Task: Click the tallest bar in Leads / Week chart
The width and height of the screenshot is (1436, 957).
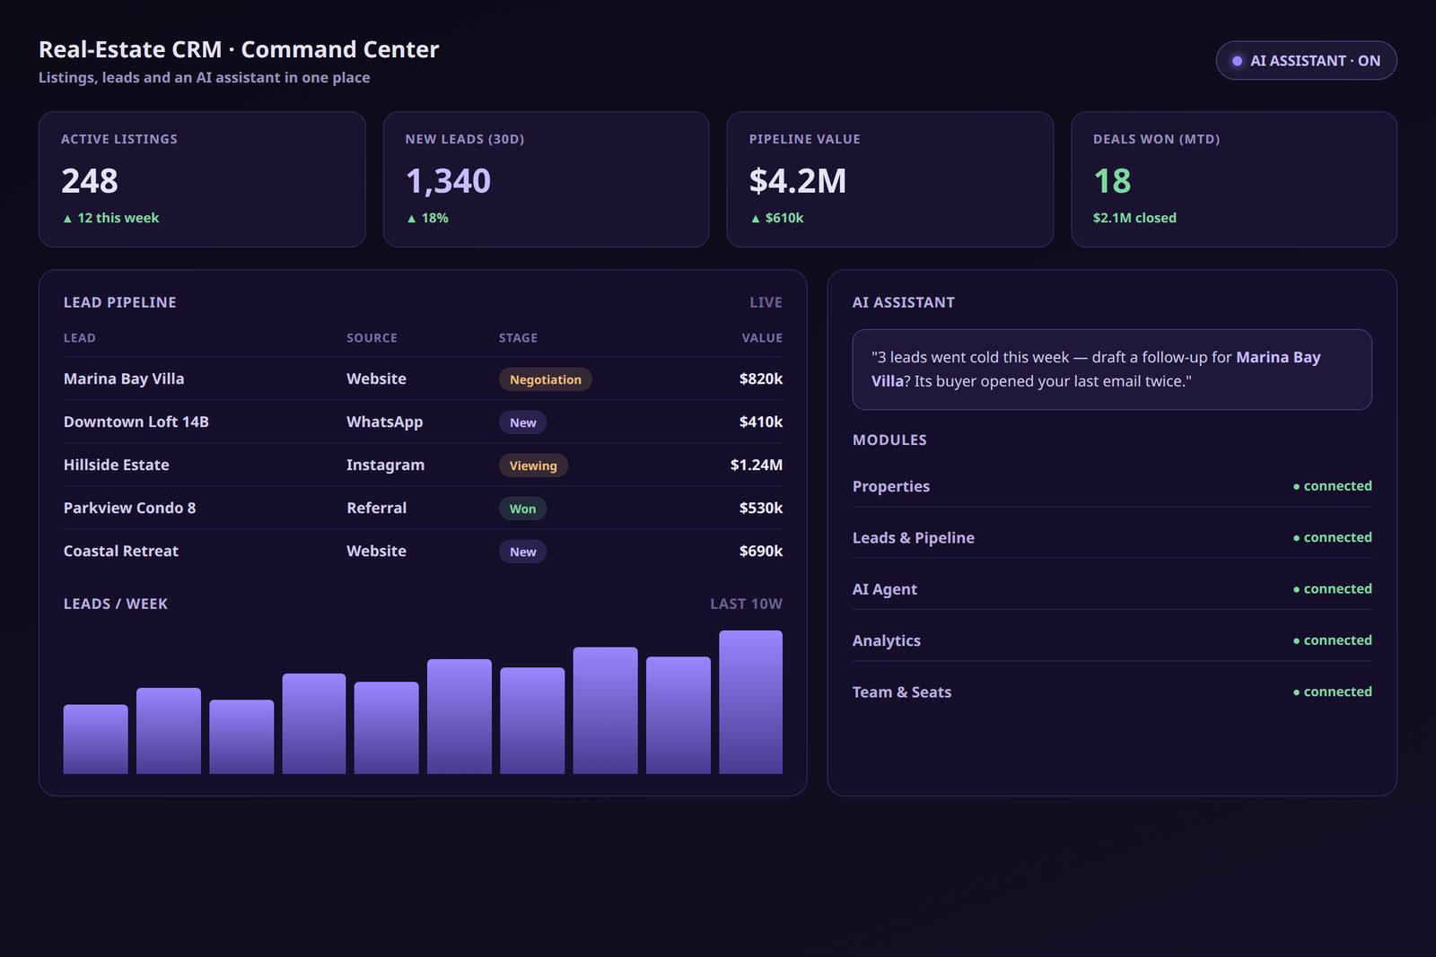Action: click(x=750, y=702)
